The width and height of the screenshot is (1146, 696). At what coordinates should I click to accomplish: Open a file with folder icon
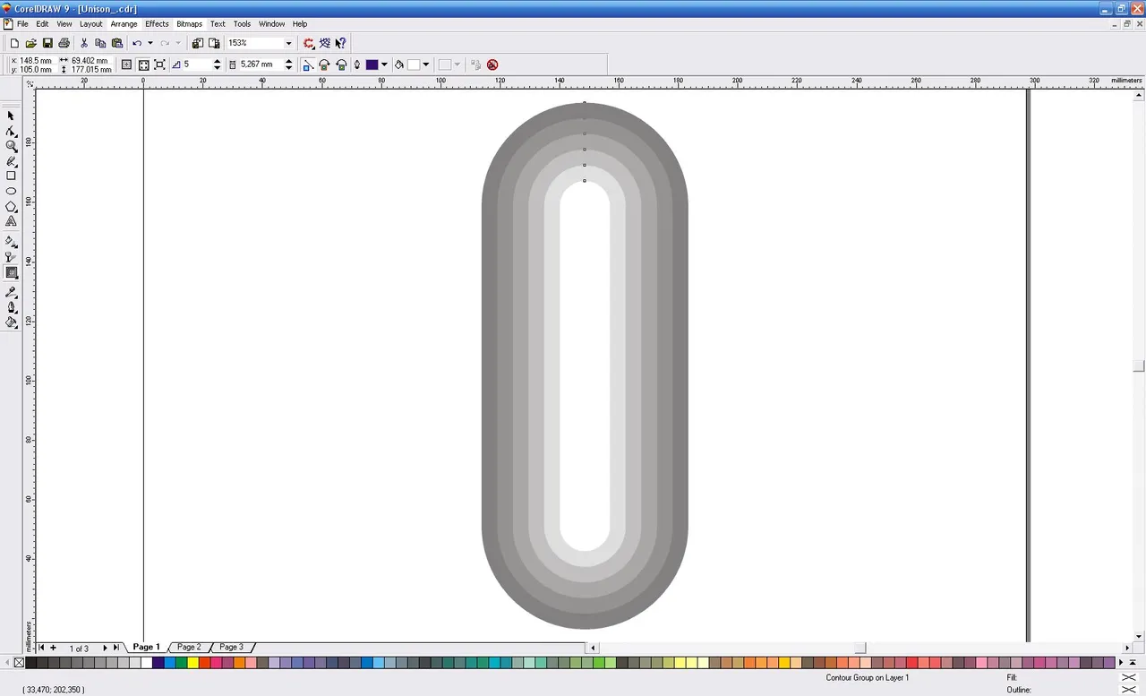pyautogui.click(x=31, y=43)
